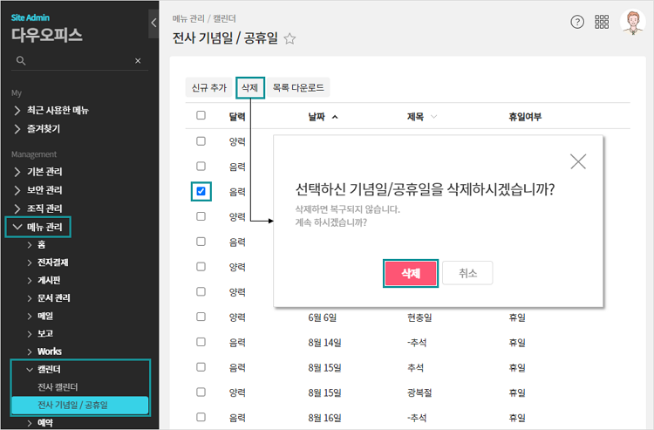The width and height of the screenshot is (654, 430).
Task: Open the help question mark icon
Action: pyautogui.click(x=577, y=23)
